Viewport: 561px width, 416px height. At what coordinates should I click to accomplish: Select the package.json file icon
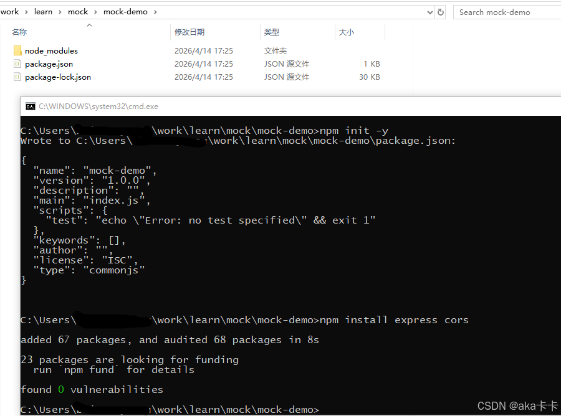(x=17, y=64)
